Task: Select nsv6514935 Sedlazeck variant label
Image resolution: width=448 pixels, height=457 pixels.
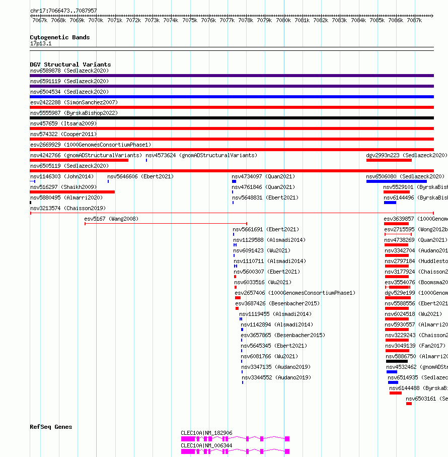Action: (418, 378)
